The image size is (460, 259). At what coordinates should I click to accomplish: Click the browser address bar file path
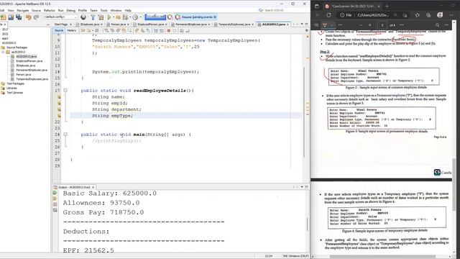tap(373, 15)
